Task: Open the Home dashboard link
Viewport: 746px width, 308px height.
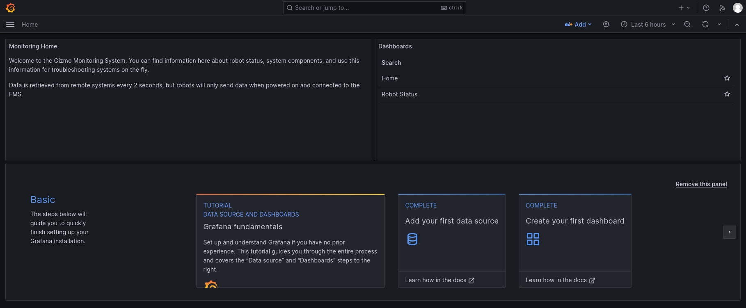Action: coord(390,78)
